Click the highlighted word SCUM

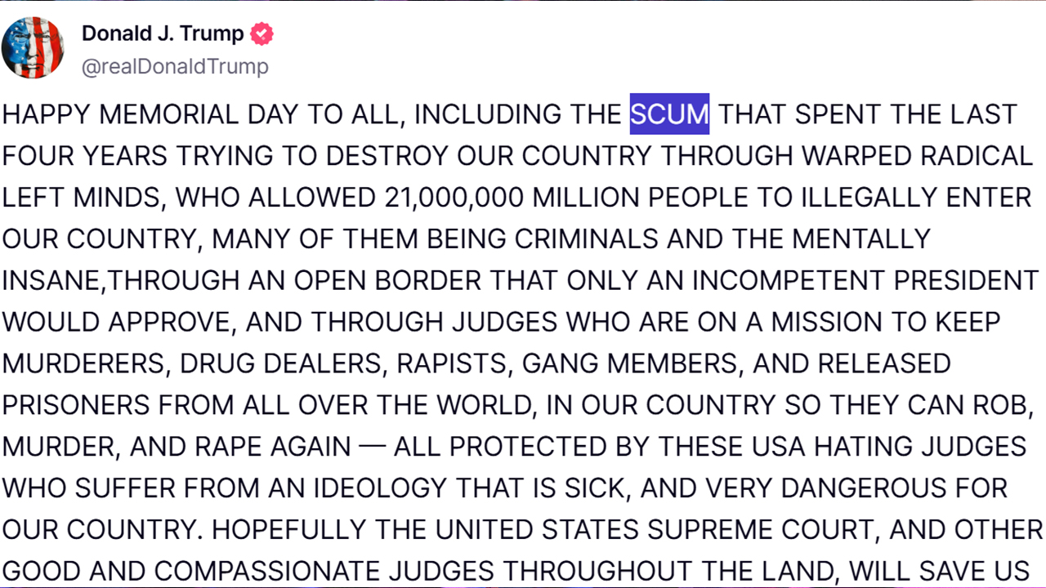[669, 114]
